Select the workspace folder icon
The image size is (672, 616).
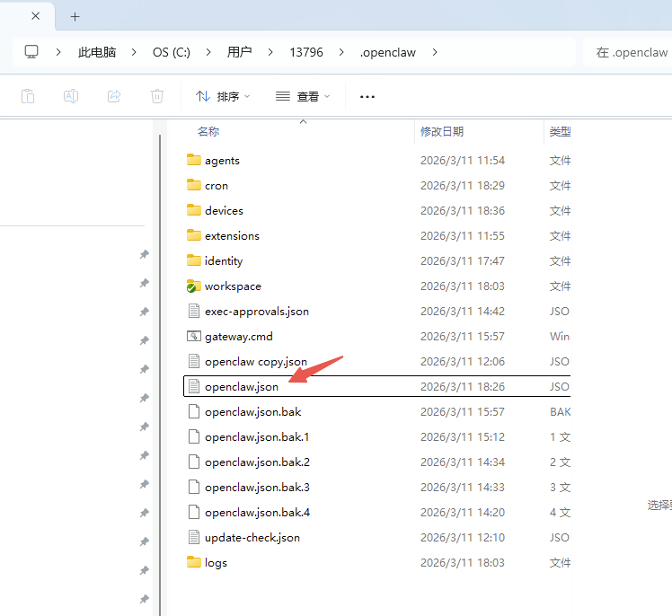(x=194, y=286)
